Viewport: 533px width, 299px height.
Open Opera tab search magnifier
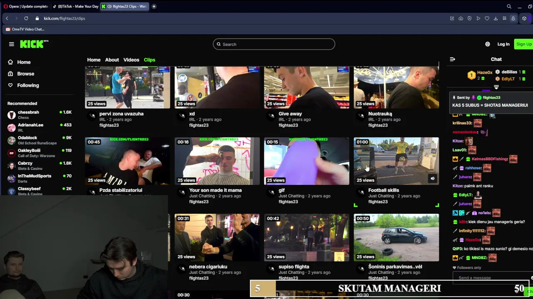point(509,6)
